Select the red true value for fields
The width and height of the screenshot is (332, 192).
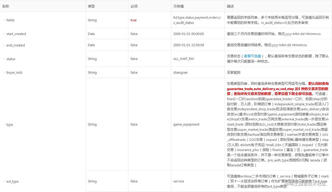[x=133, y=20]
